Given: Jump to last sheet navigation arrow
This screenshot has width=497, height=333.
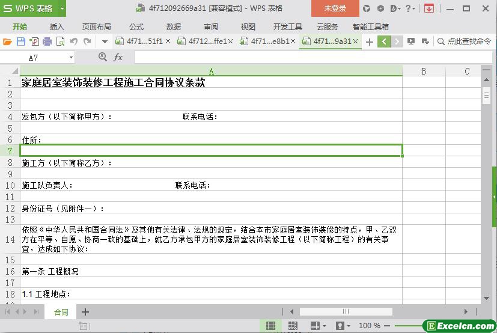Looking at the screenshot, I should 36,312.
